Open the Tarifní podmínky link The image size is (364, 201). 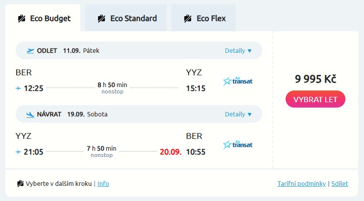click(301, 184)
